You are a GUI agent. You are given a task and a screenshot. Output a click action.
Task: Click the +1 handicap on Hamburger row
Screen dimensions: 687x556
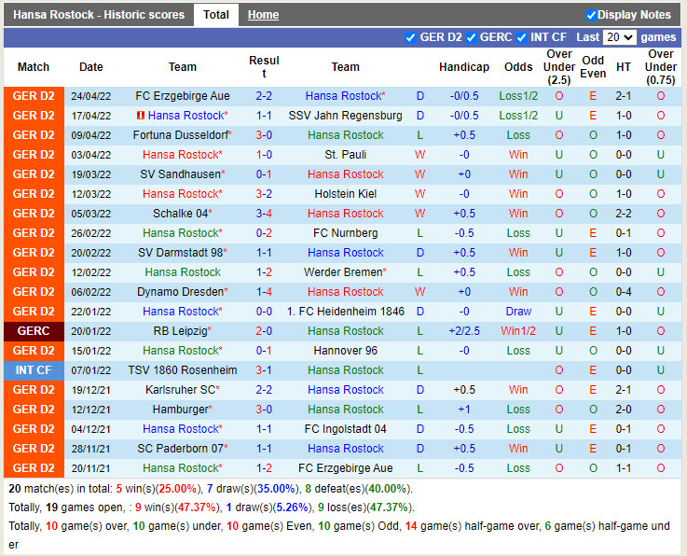[x=464, y=410]
